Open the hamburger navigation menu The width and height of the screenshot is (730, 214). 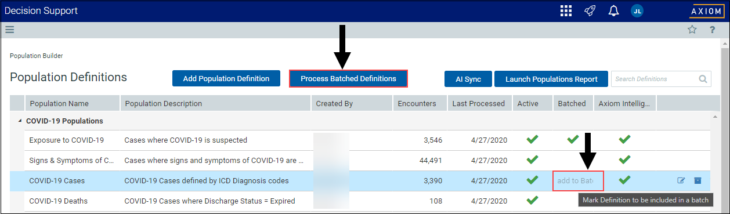(9, 30)
